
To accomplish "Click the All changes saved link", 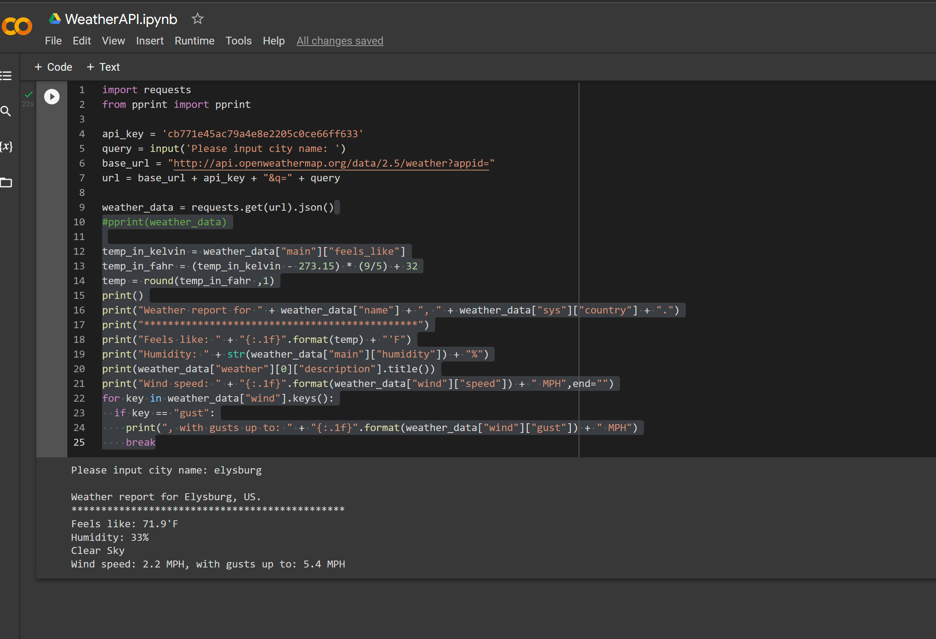I will point(340,41).
